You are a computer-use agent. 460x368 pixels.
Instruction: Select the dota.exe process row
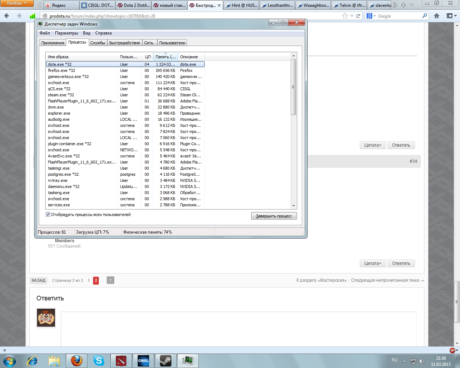[83, 64]
